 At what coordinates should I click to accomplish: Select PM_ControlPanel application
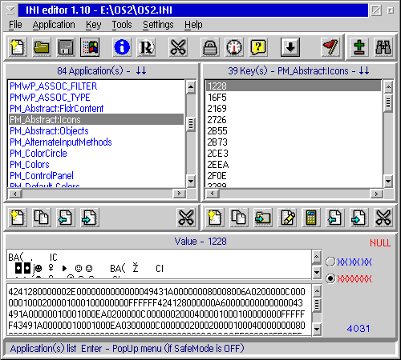click(96, 176)
